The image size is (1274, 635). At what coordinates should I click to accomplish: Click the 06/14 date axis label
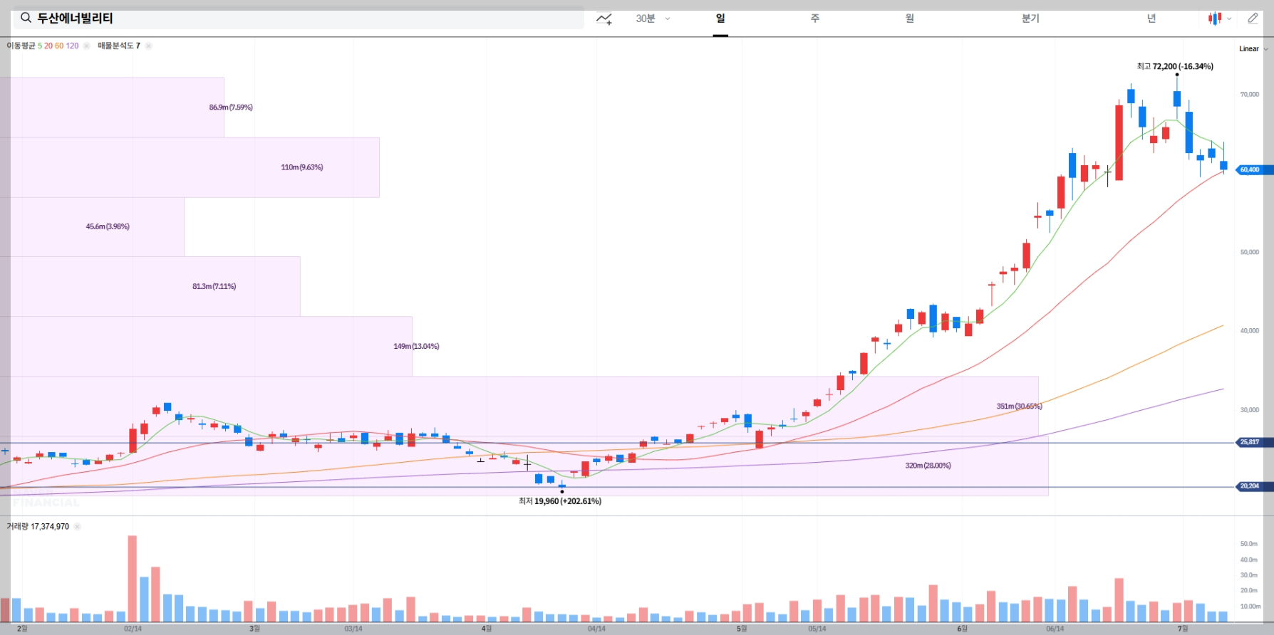(1055, 629)
